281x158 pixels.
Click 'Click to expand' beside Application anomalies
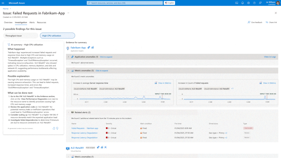click(106, 57)
